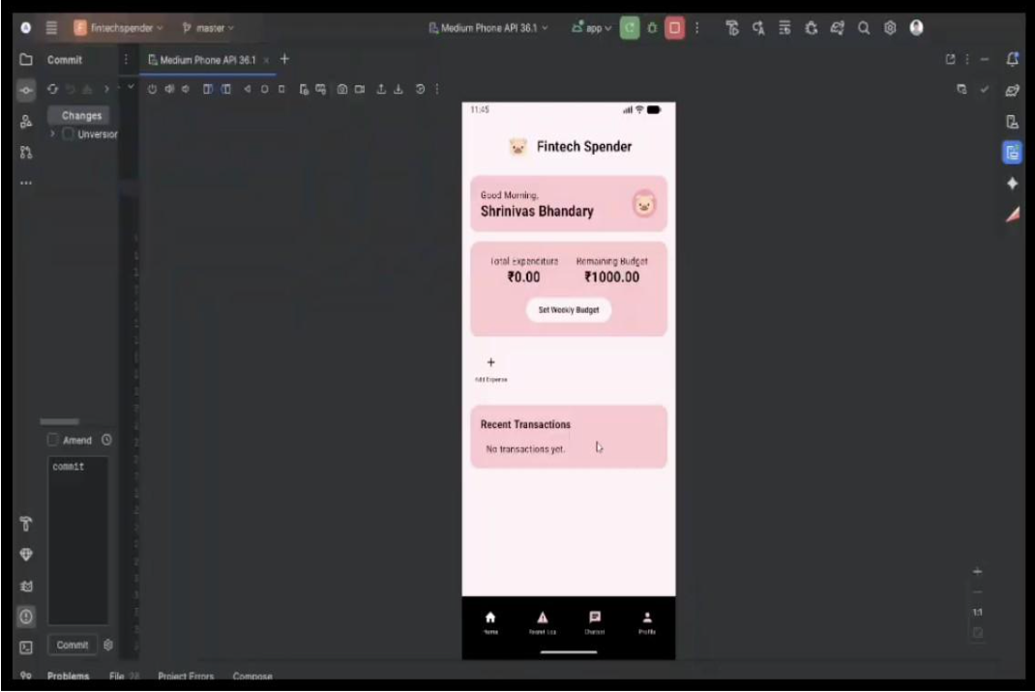This screenshot has height=692, width=1035.
Task: Tap the Chatbot tab in app navigation
Action: point(594,622)
